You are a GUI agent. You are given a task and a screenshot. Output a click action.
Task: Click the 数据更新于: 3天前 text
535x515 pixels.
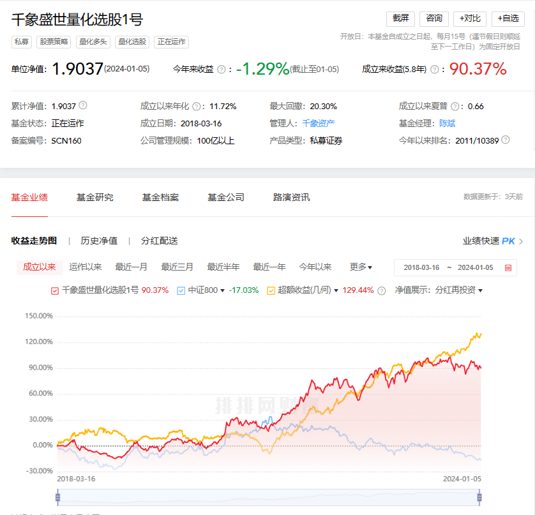(x=493, y=197)
